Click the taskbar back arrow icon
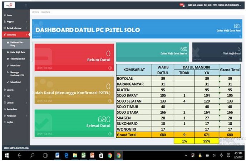Viewport: 246px width, 161px height. point(19,156)
